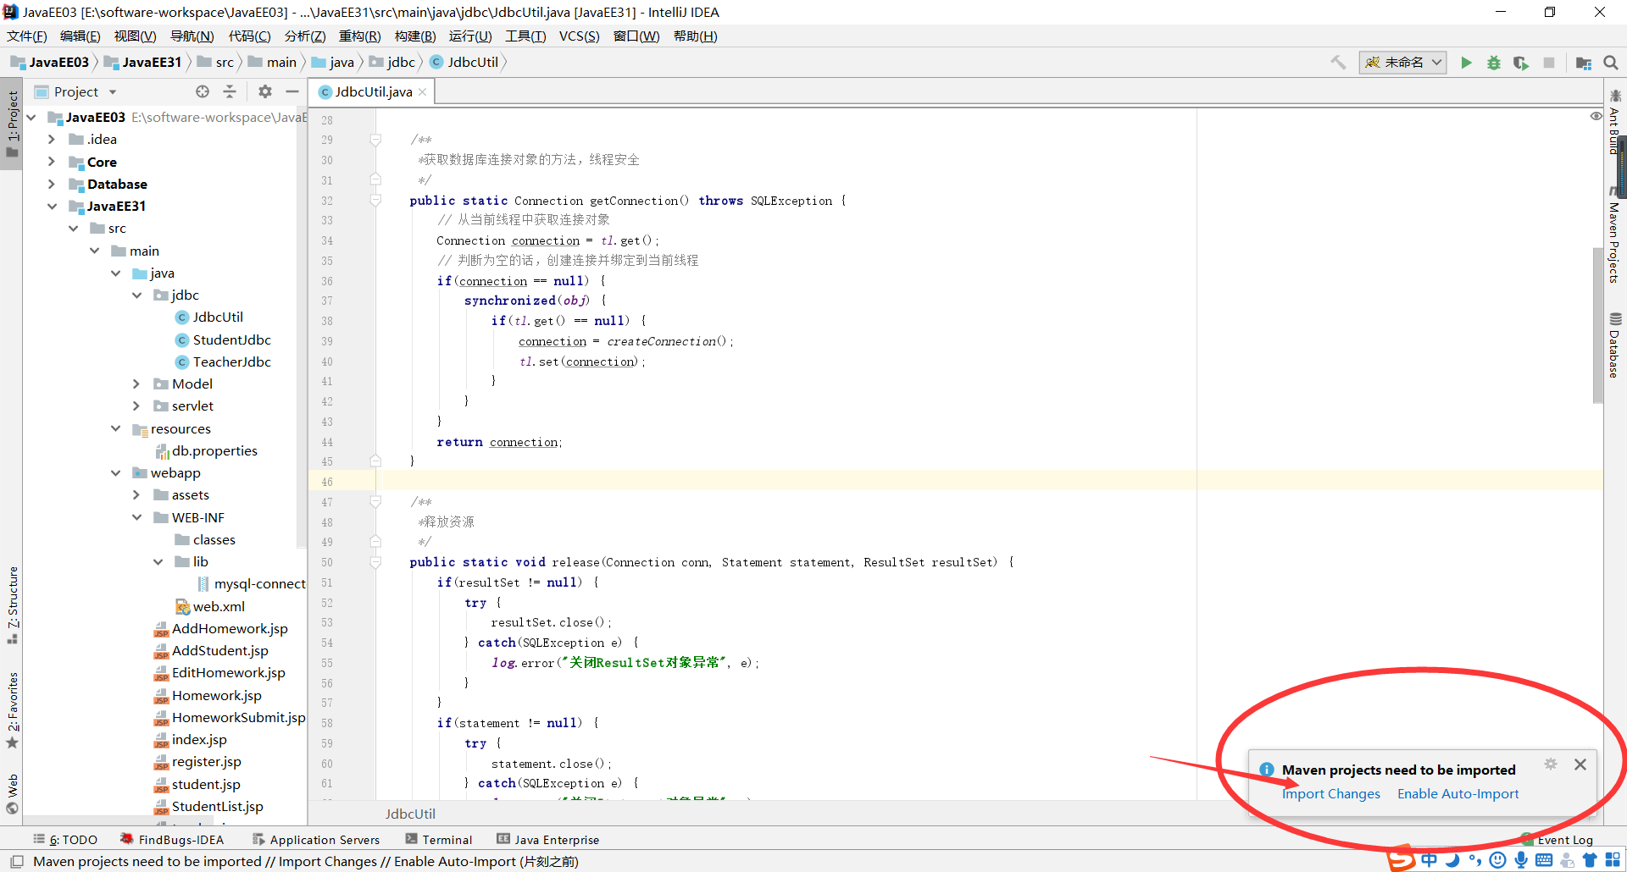Open Project panel settings gear
The image size is (1627, 872).
265,91
